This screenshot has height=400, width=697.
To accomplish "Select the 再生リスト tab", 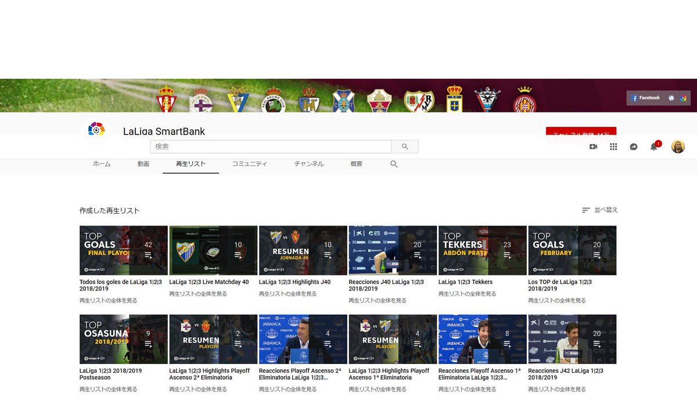I will (x=191, y=164).
